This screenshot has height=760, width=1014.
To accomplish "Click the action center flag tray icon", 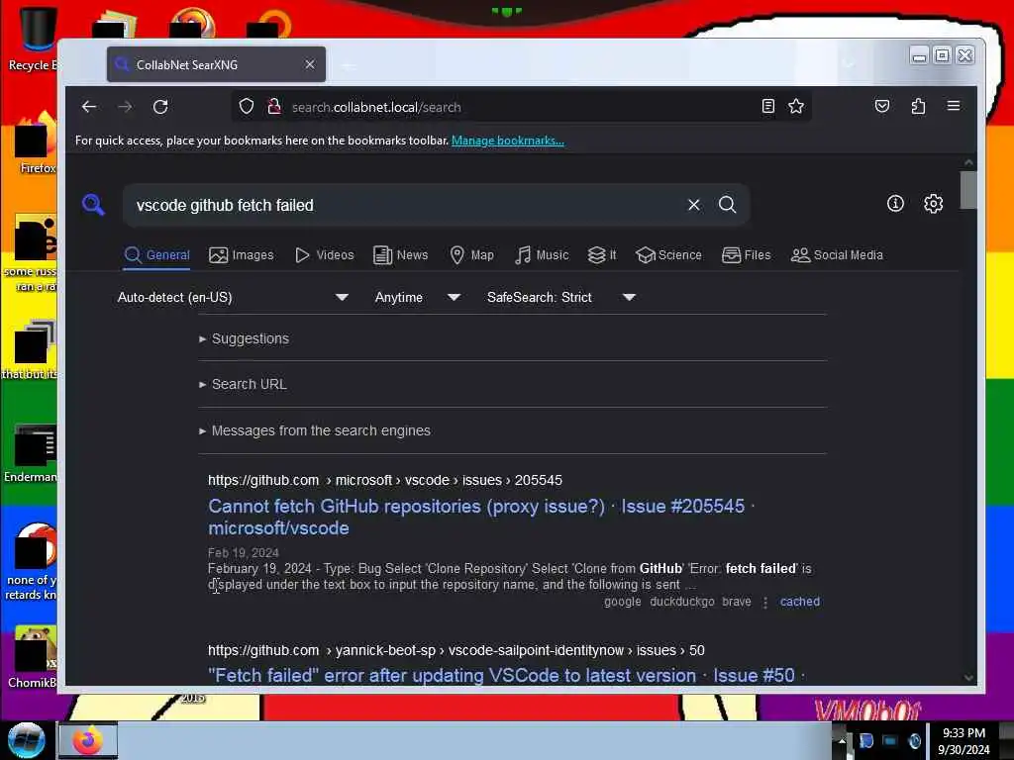I will (865, 741).
